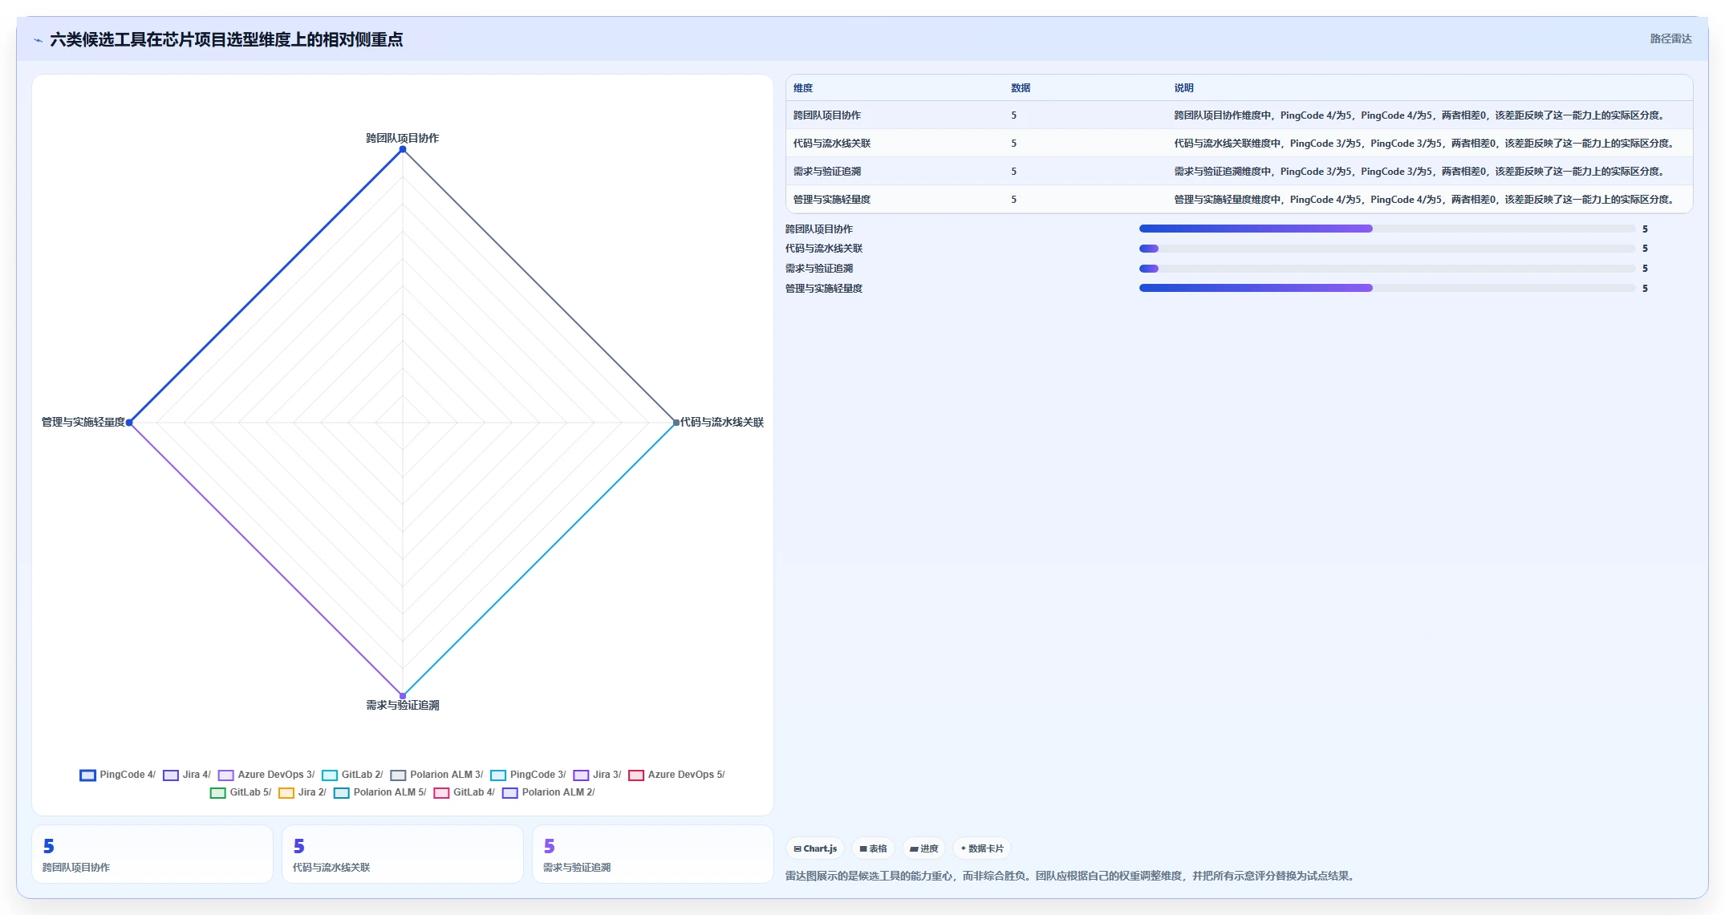The image size is (1725, 915).
Task: Click the 管理与实施轻量度 radar axis label
Action: tap(83, 422)
